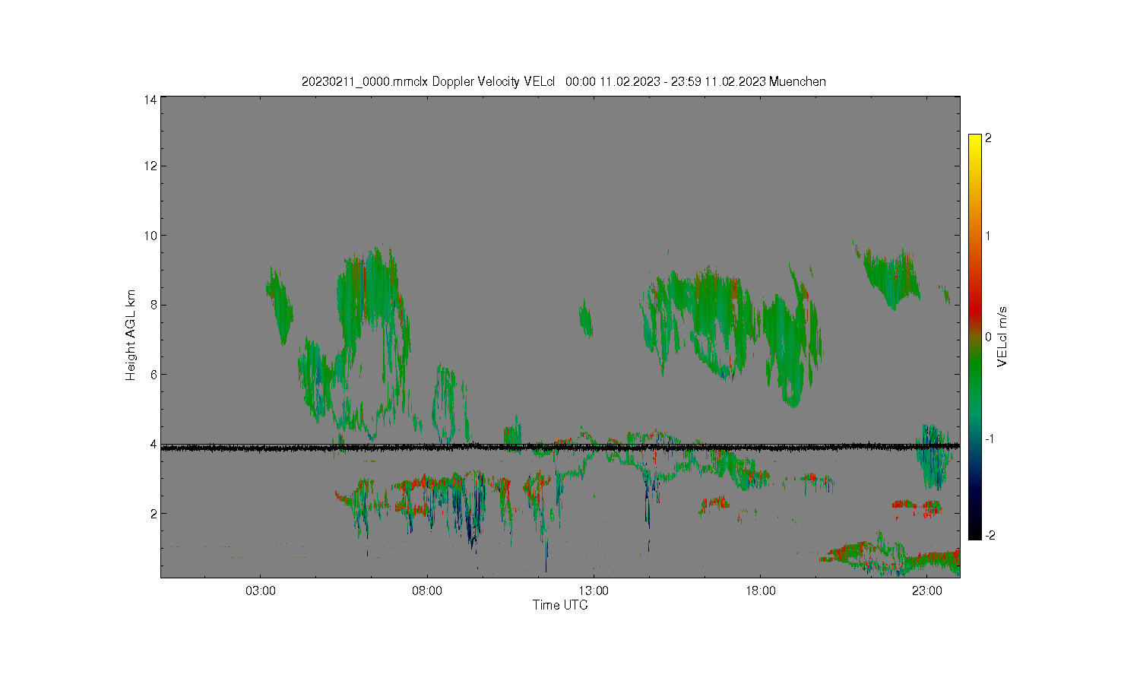Click colorbar label 0
The image size is (1140, 684).
pos(988,337)
